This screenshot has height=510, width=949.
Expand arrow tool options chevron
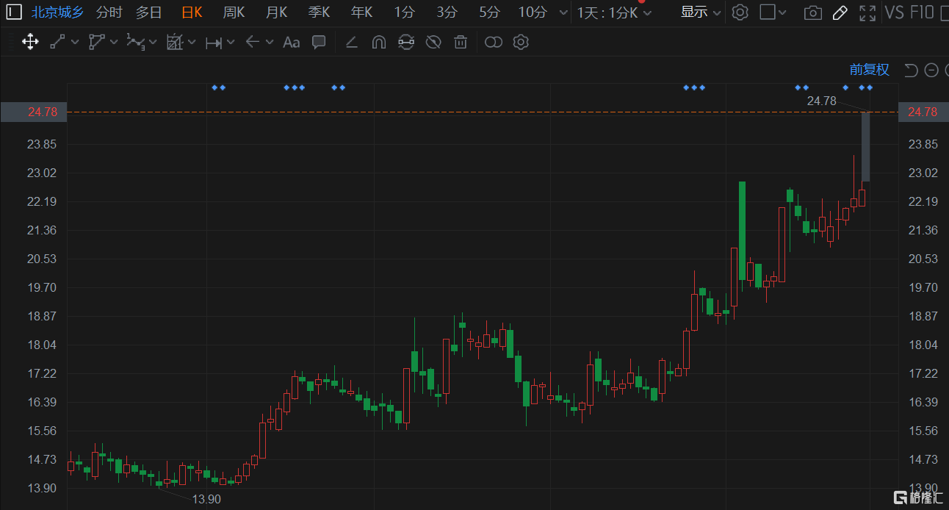[270, 42]
